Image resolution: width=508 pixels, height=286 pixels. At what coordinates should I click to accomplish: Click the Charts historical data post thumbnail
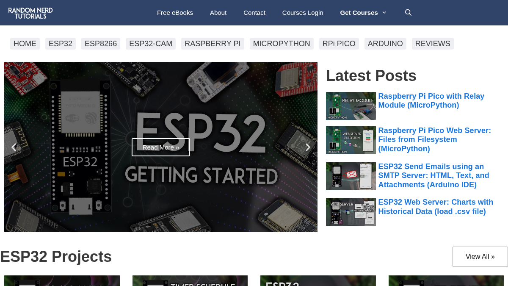351,212
